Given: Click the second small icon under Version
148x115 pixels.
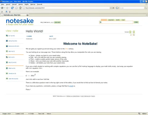Looking at the screenshot, I should click(x=134, y=35).
